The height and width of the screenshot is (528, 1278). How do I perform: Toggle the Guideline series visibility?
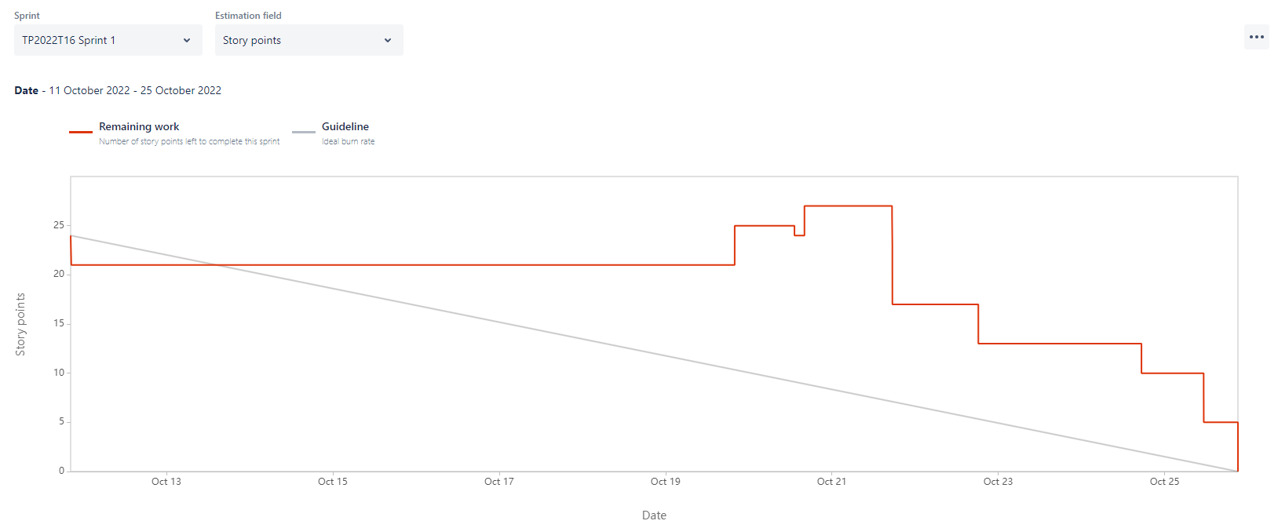[x=345, y=126]
